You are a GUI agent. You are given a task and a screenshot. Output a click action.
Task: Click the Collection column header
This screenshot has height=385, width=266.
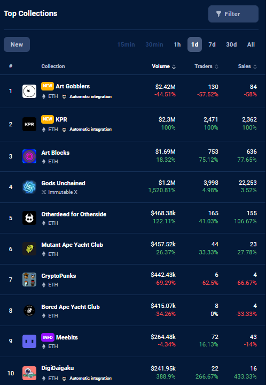pos(53,66)
